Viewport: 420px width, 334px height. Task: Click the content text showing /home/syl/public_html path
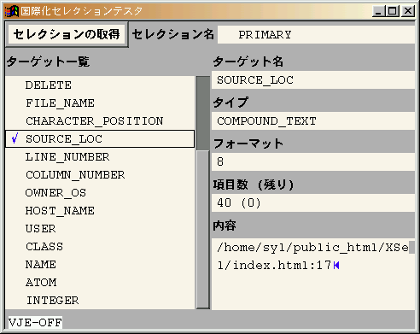click(312, 256)
